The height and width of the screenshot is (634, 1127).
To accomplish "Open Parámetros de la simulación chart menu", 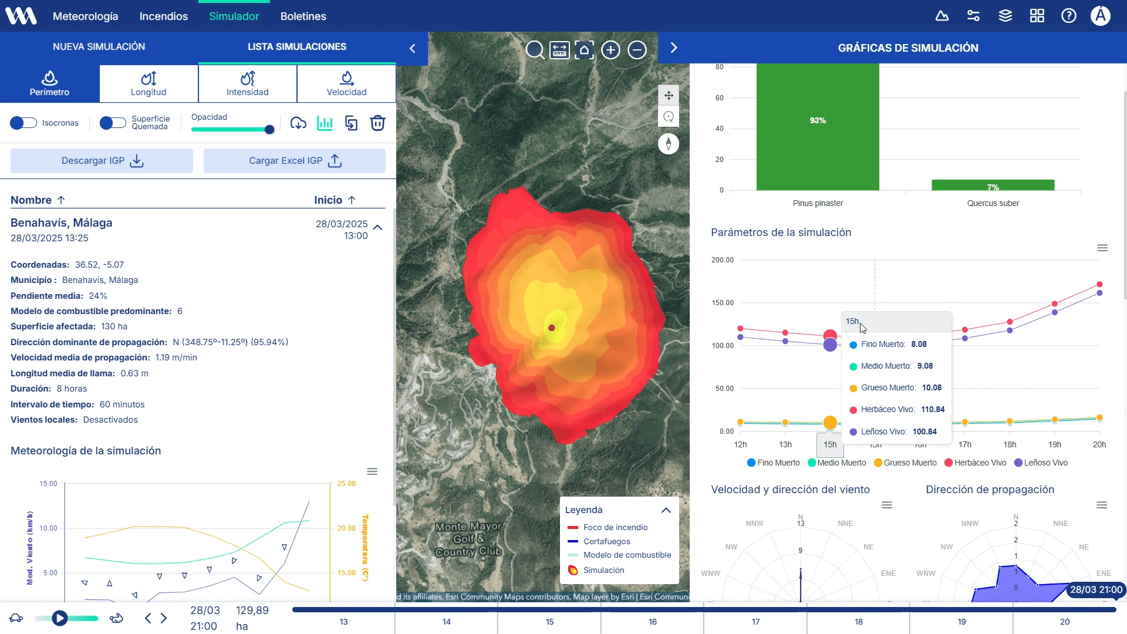I will [x=1102, y=248].
